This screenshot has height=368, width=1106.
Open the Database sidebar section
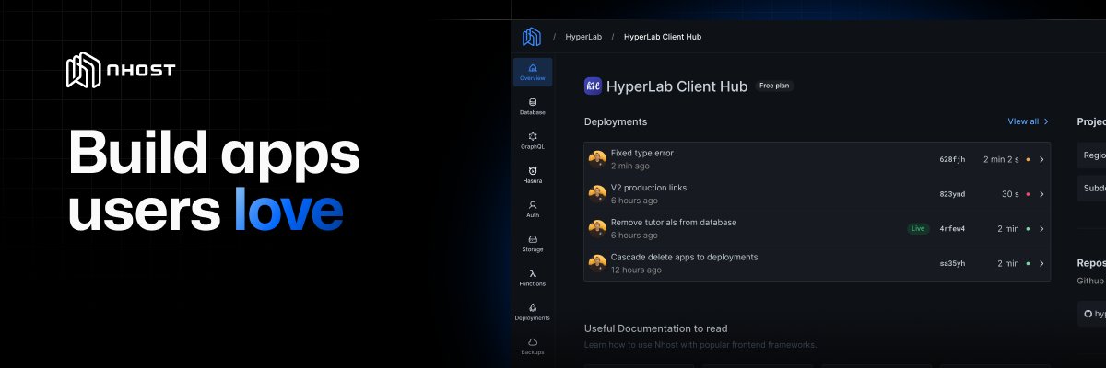coord(533,106)
